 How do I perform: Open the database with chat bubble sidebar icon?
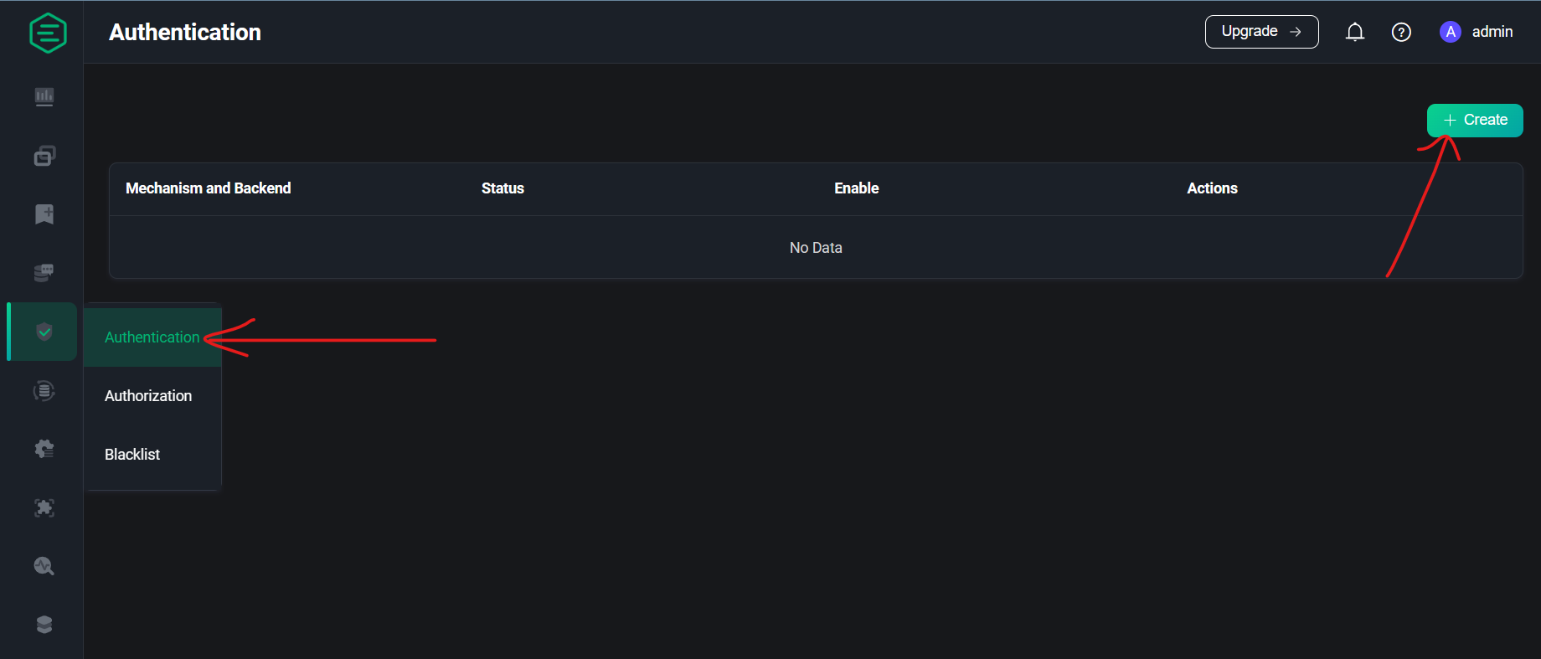pyautogui.click(x=44, y=273)
